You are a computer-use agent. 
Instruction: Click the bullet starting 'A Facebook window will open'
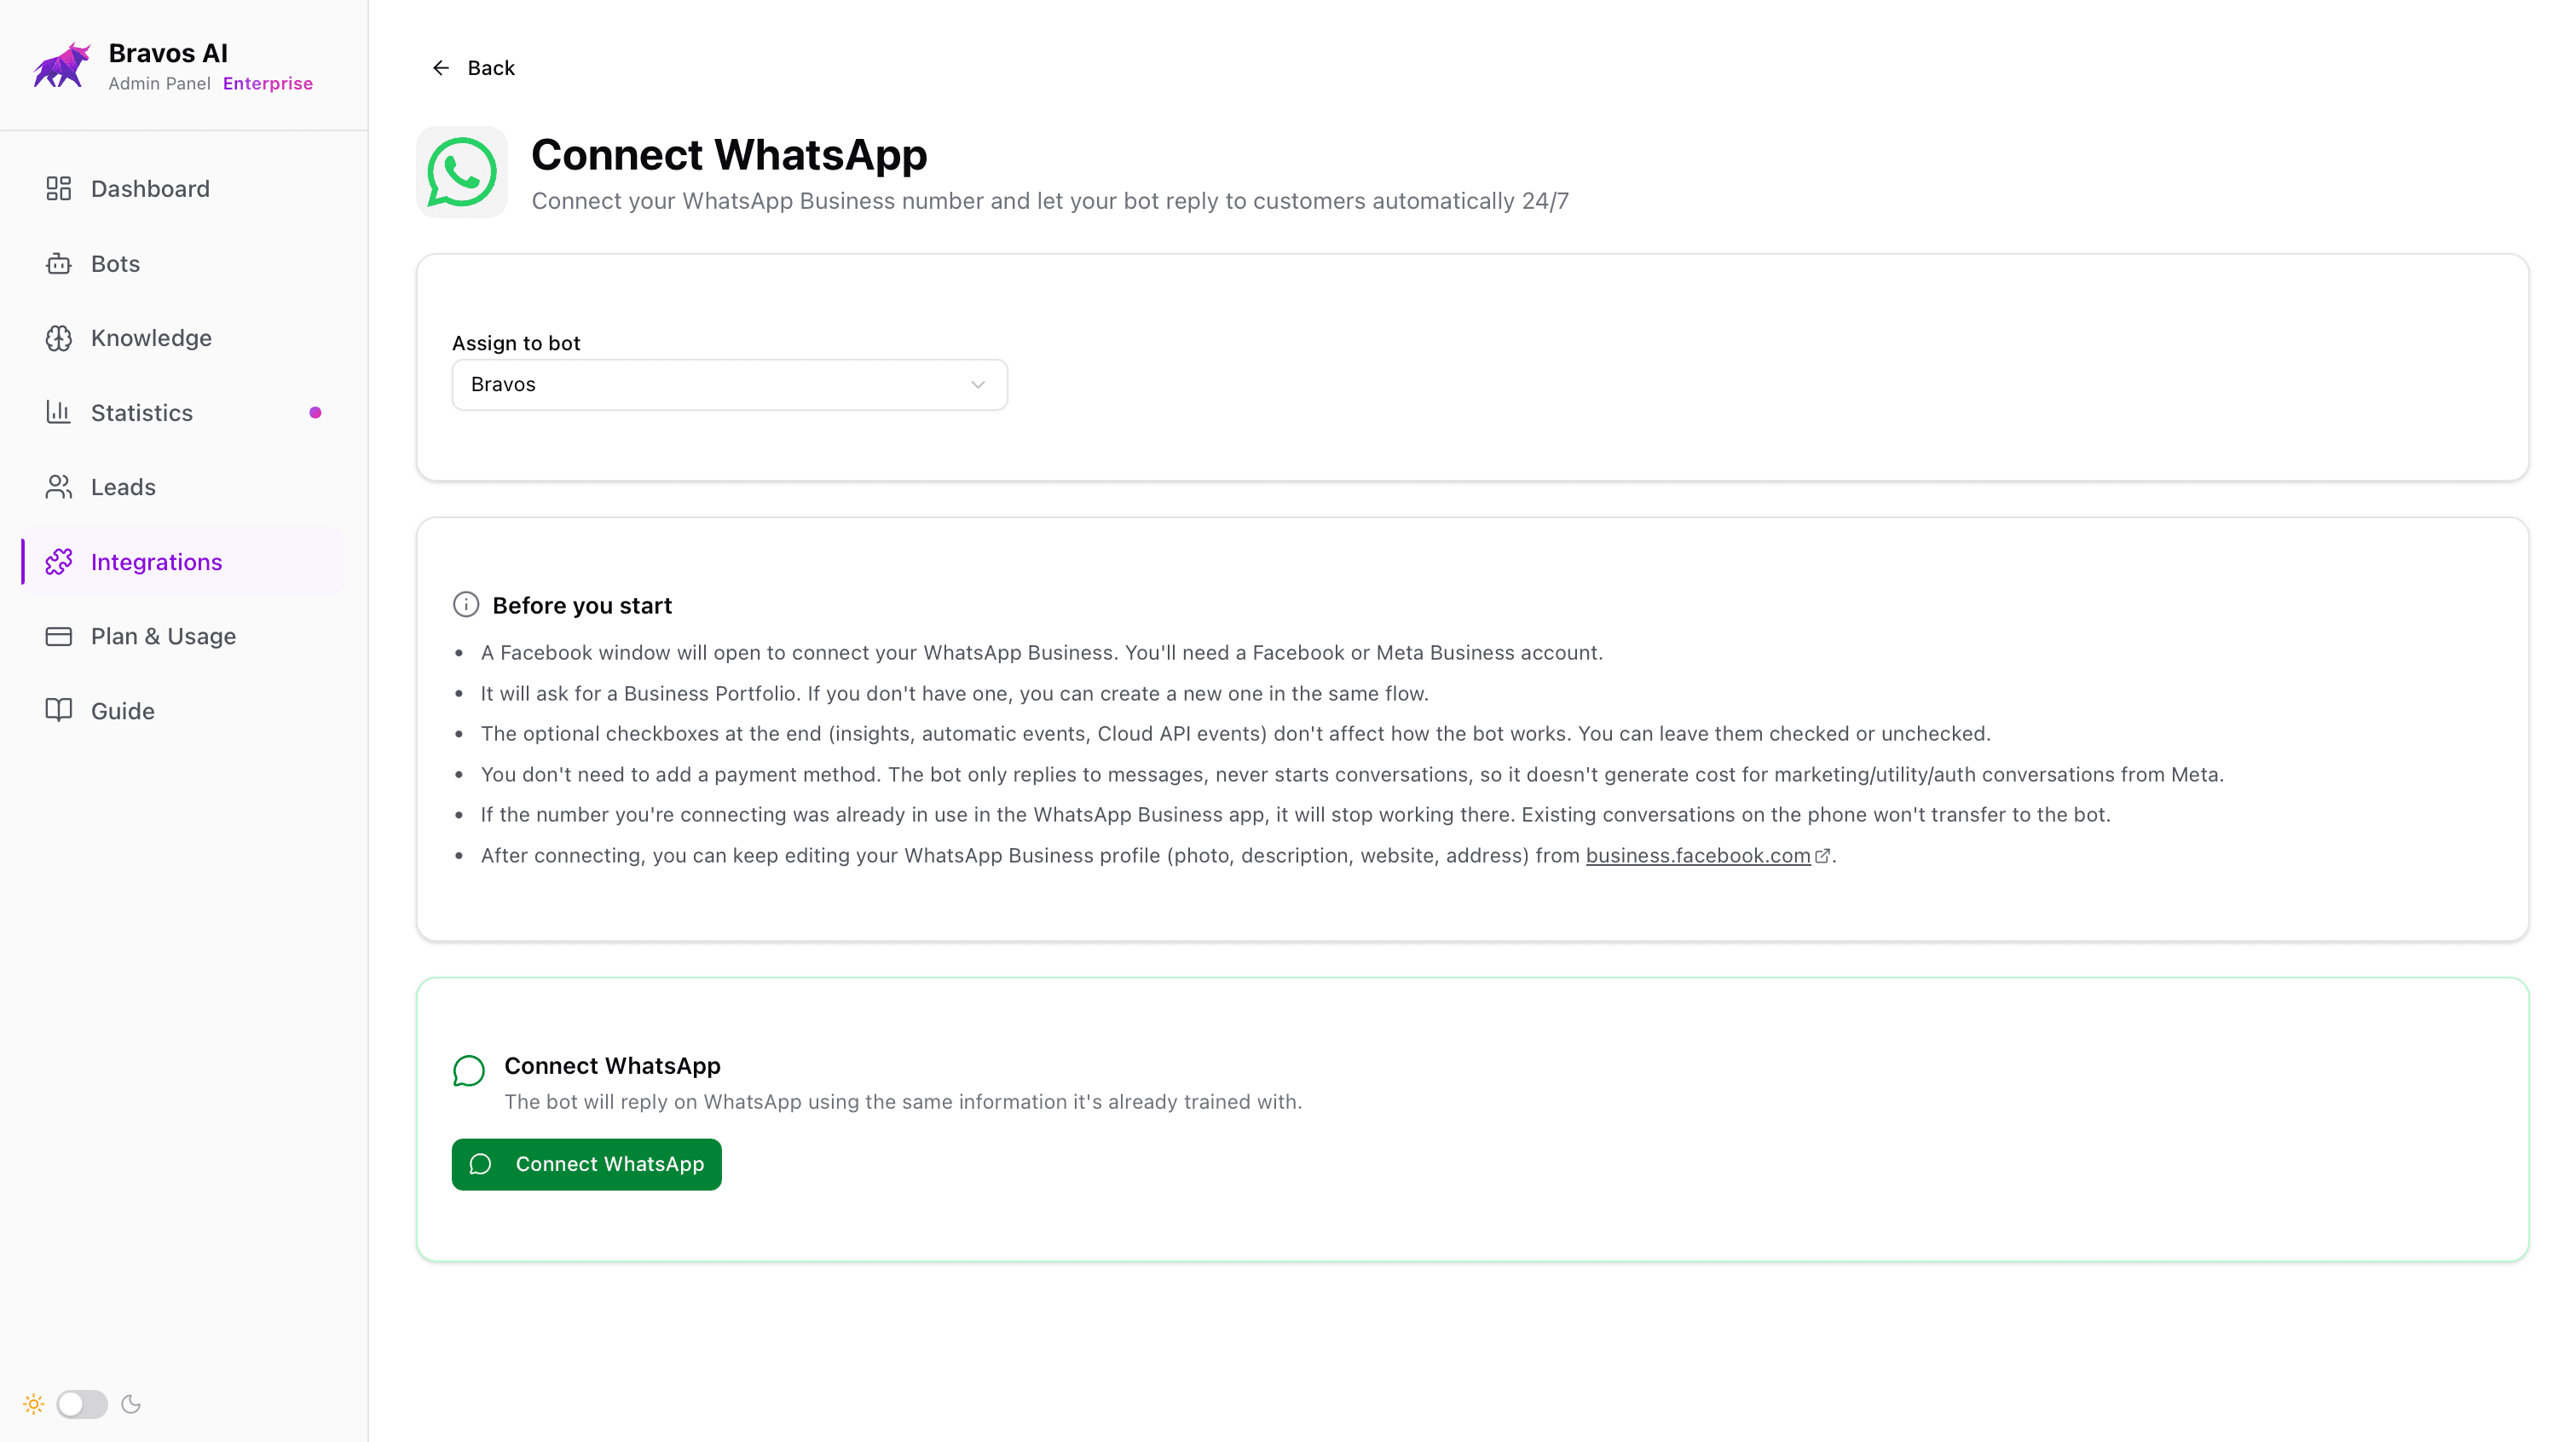pyautogui.click(x=1041, y=653)
